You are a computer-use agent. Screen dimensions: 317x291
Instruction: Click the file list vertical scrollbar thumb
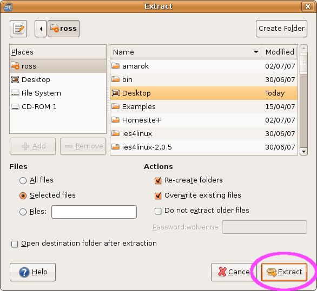pyautogui.click(x=303, y=64)
